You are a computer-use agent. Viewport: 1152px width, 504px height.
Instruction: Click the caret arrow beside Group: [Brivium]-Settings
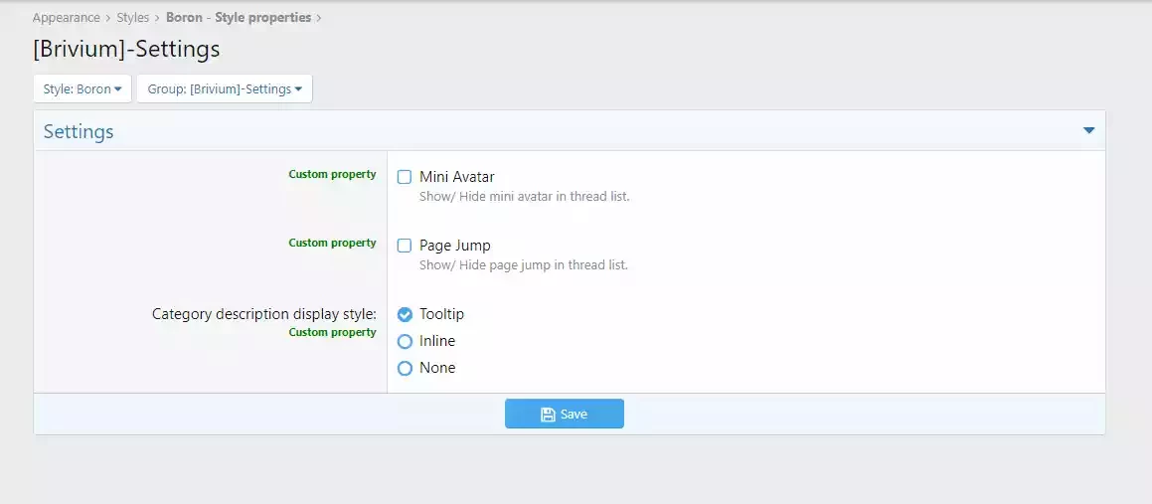298,88
